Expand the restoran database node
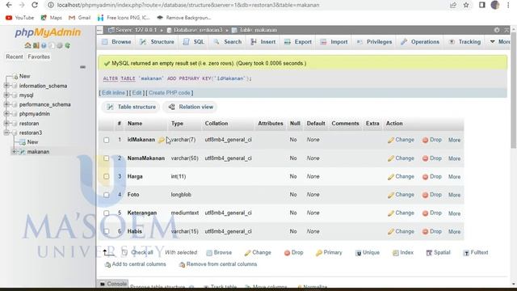Screen dimensions: 517x291 (6, 123)
